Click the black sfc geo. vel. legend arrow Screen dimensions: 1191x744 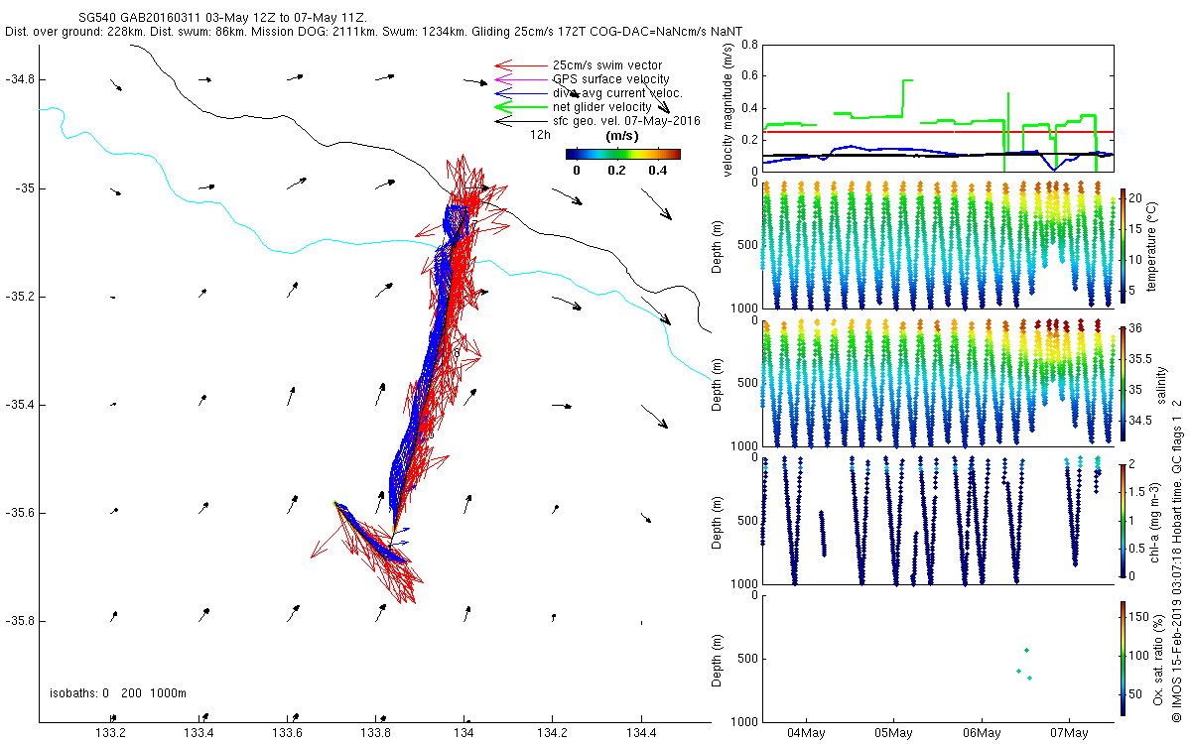(x=520, y=121)
